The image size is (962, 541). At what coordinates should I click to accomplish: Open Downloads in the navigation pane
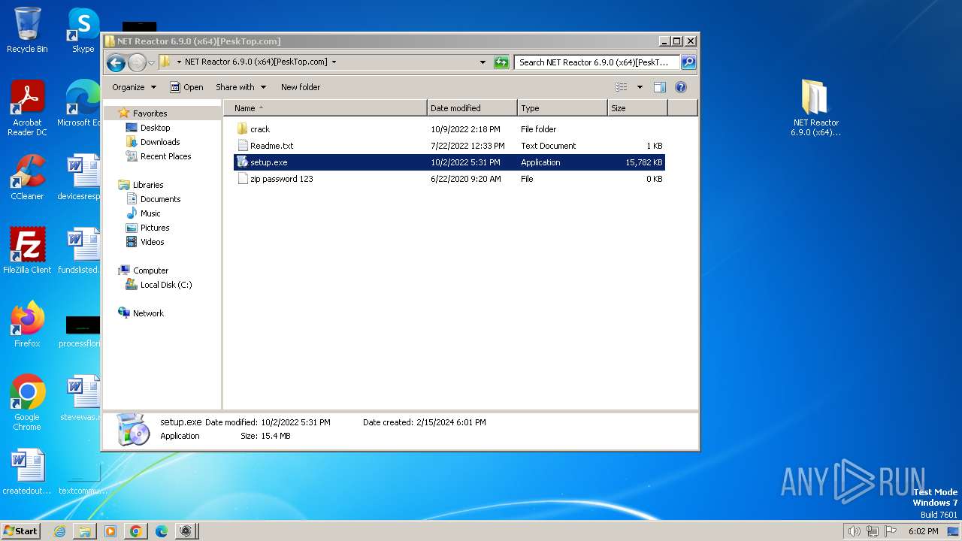(160, 142)
